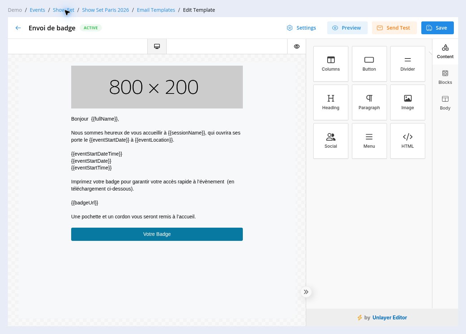
Task: Open the Unlayer Editor link
Action: [x=389, y=318]
